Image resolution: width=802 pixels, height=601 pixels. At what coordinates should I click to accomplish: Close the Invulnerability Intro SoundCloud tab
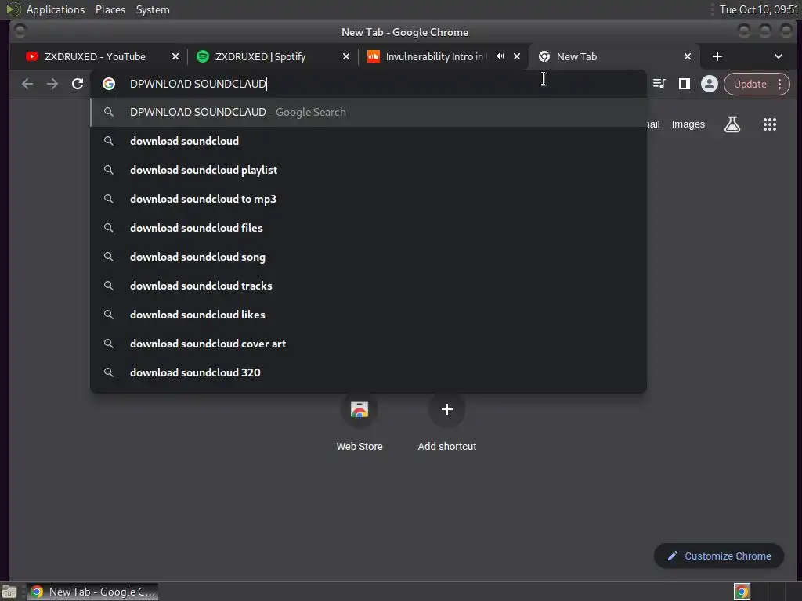click(x=517, y=56)
